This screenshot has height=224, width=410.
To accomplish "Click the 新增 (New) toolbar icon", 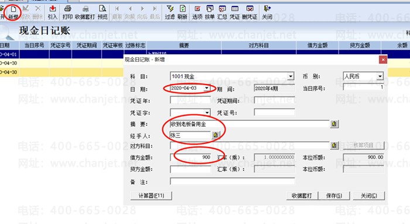I will pyautogui.click(x=13, y=12).
